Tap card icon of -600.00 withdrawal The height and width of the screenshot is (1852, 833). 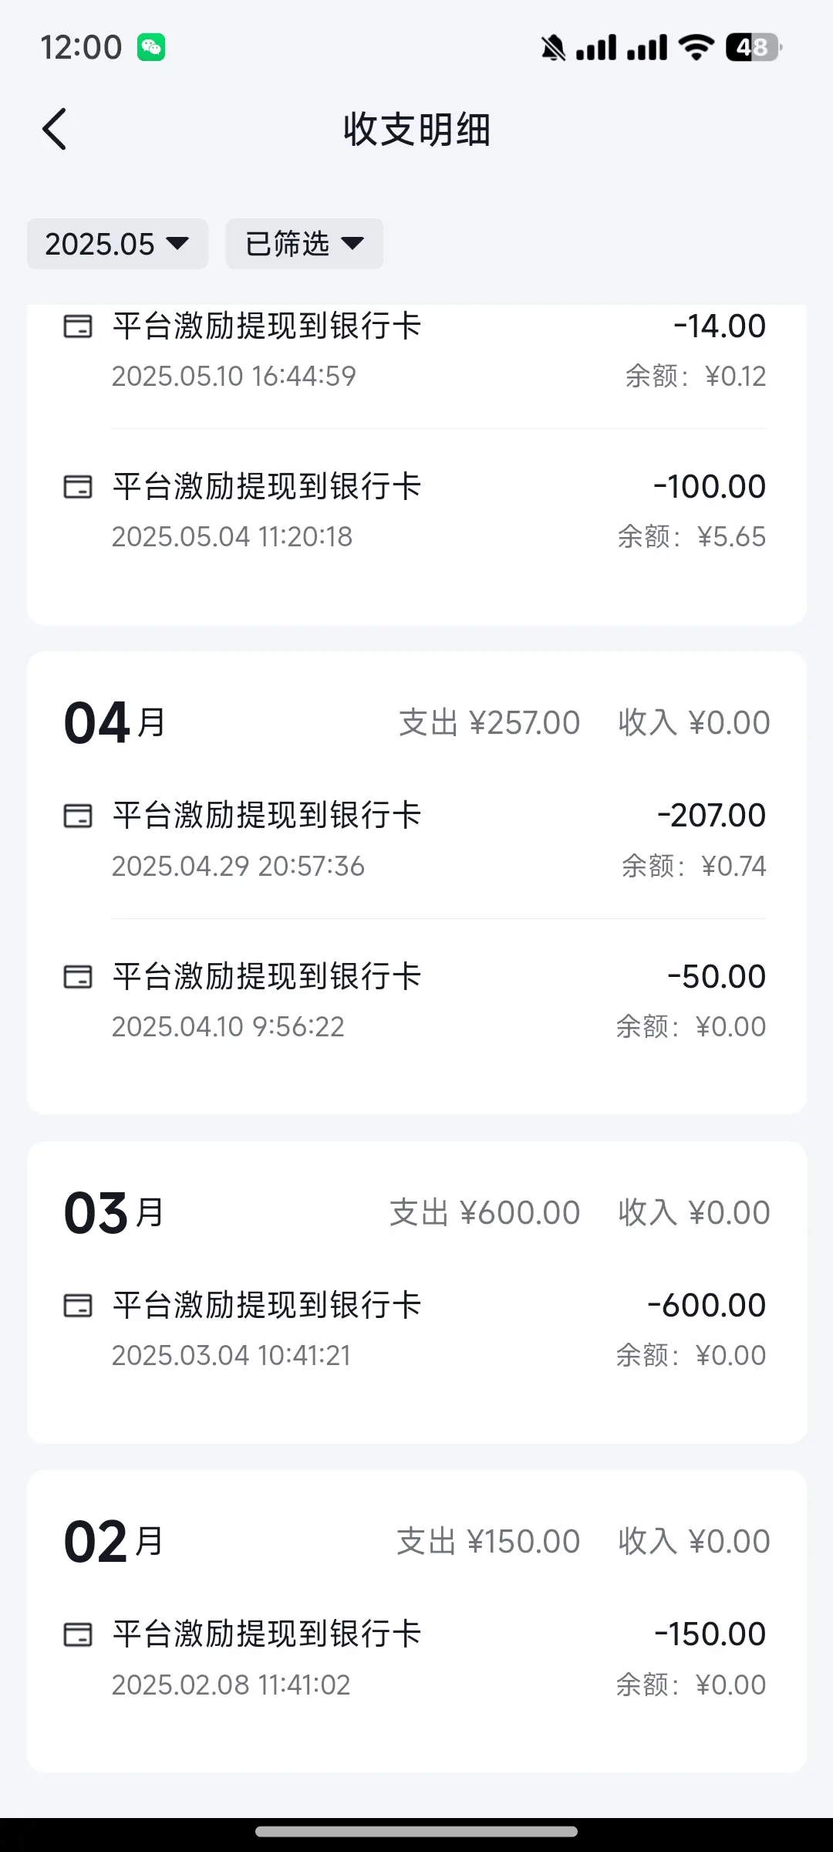pos(77,1306)
